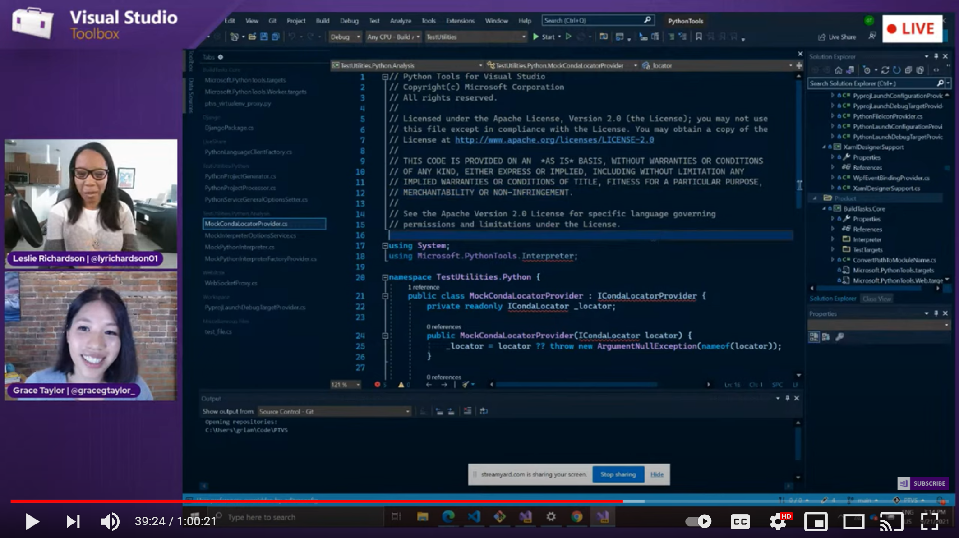Select MockCondaLocatorProvider.cs in the Tabs list
Viewport: 959px width, 538px height.
[x=264, y=224]
